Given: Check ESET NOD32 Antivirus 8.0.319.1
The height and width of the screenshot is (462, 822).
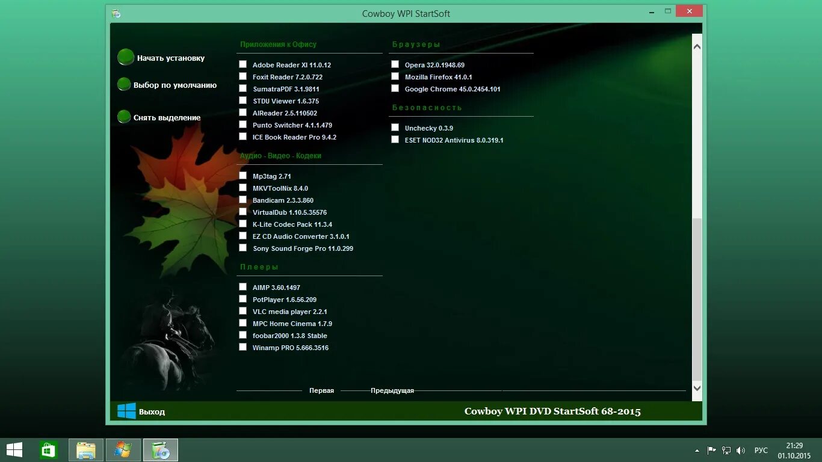Looking at the screenshot, I should point(395,140).
